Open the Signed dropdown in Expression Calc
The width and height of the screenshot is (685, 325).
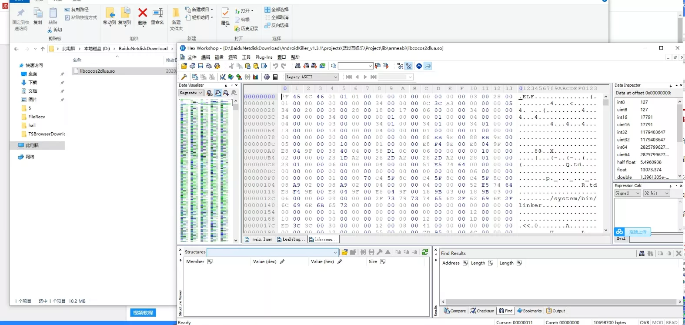click(628, 193)
